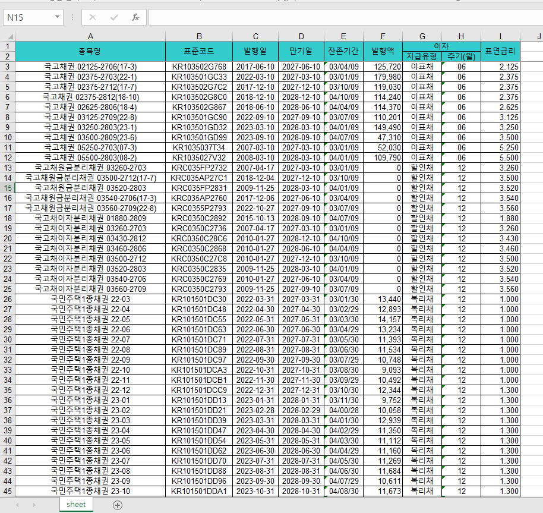Select column A header
Screen dimensions: 543x513
coord(90,36)
